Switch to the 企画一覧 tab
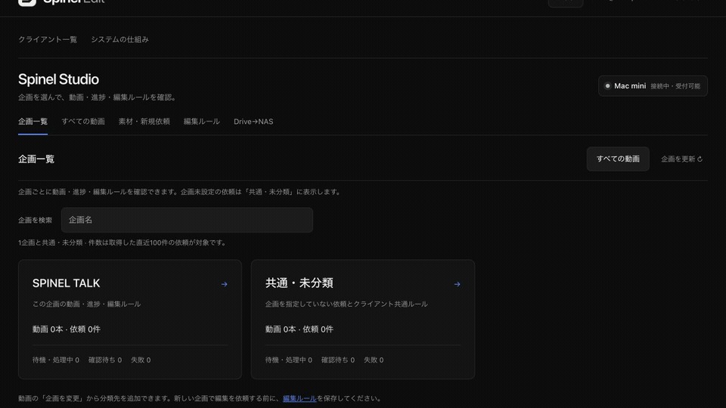The image size is (726, 408). coord(33,122)
